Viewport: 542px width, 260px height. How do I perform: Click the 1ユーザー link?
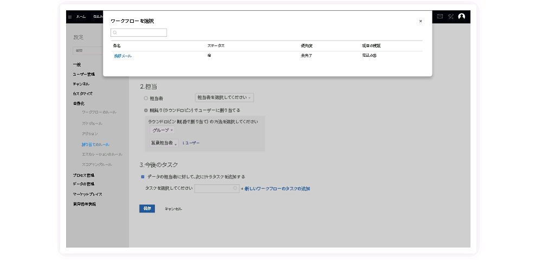click(x=191, y=143)
